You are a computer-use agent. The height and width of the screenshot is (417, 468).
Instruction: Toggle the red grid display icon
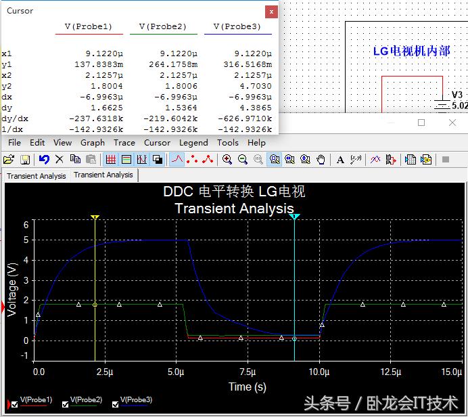[x=111, y=160]
